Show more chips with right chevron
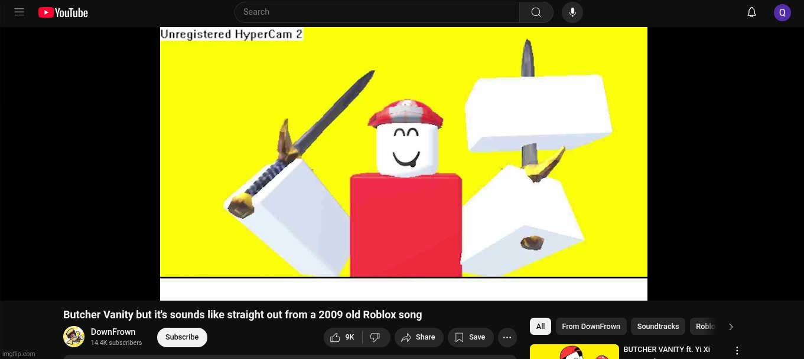This screenshot has height=359, width=804. (731, 327)
